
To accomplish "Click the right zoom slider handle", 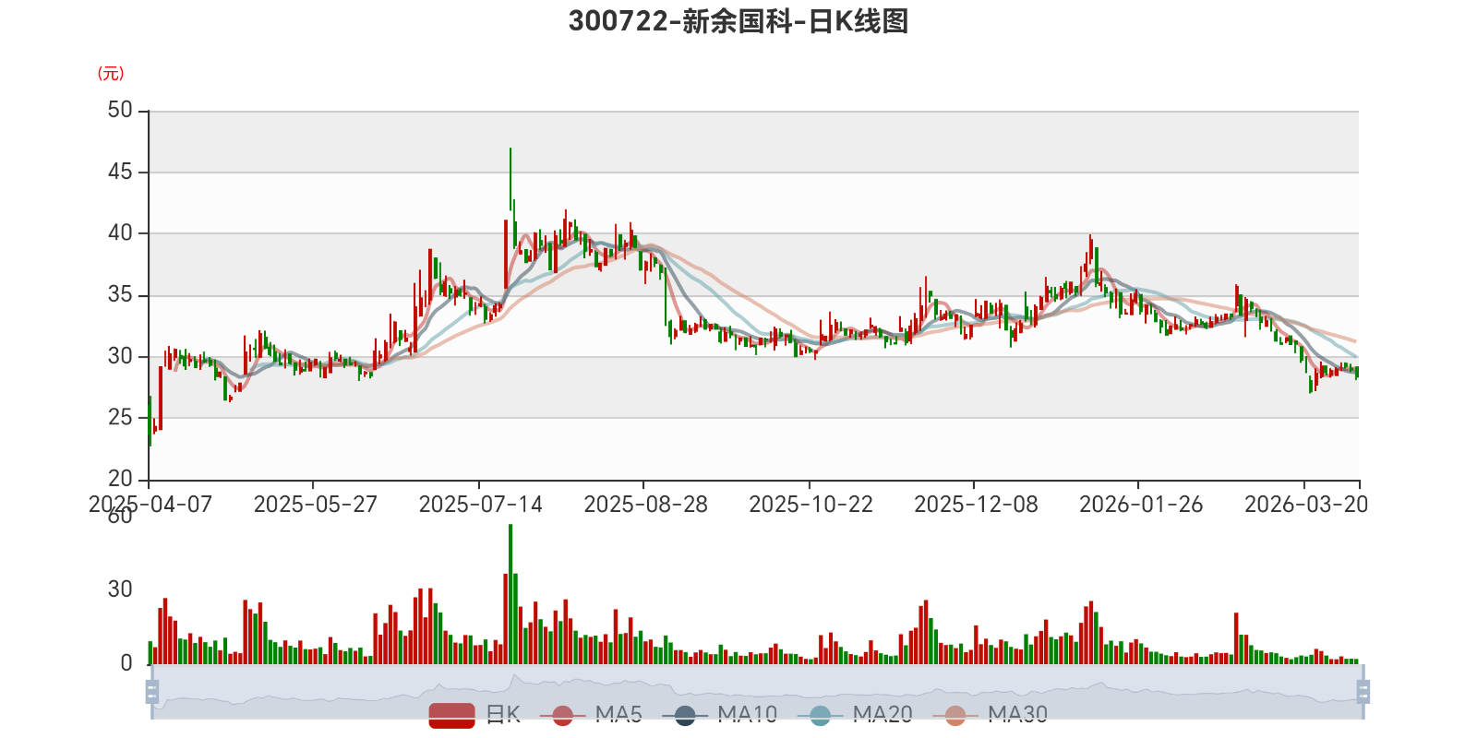I will pyautogui.click(x=1363, y=692).
